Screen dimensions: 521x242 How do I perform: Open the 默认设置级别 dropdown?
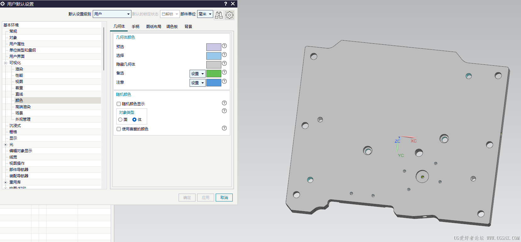112,14
